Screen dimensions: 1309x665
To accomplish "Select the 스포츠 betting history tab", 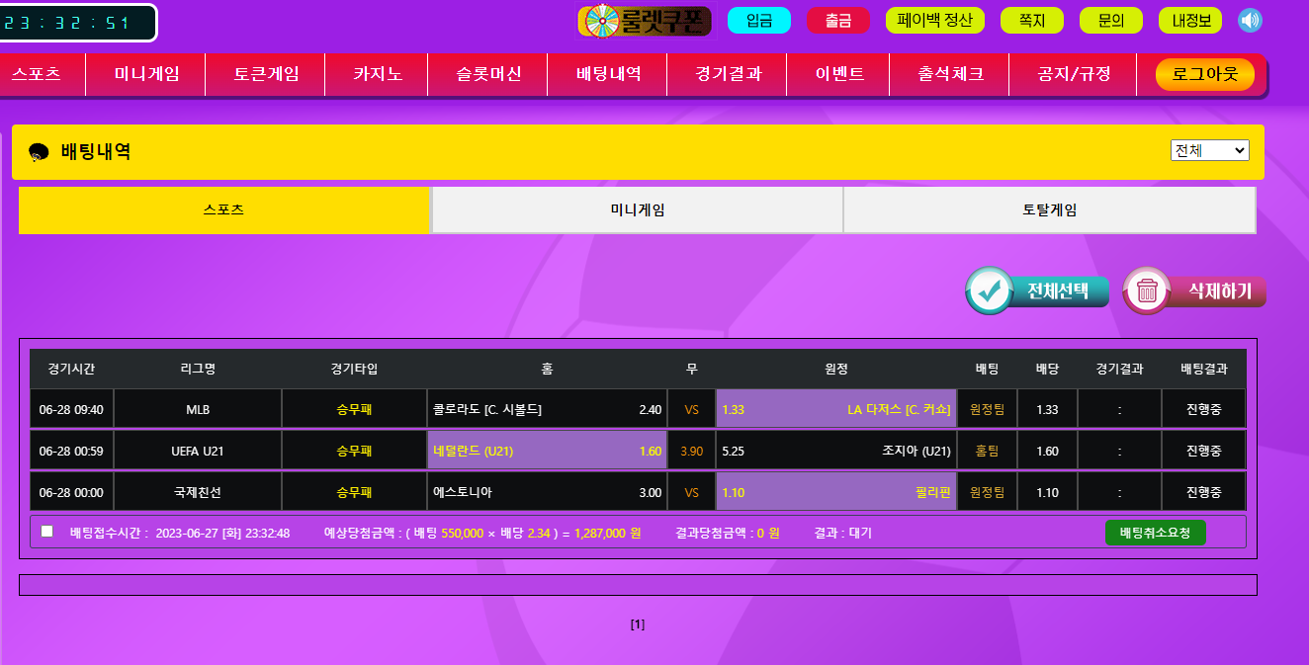I will [224, 210].
